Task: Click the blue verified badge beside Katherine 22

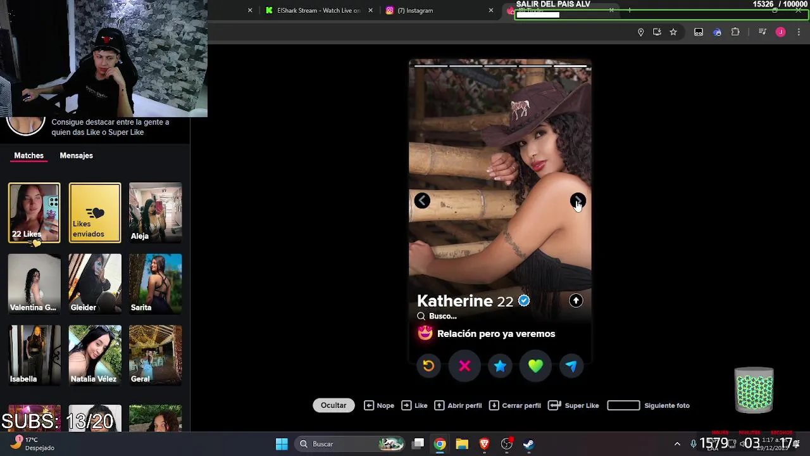Action: 524,301
